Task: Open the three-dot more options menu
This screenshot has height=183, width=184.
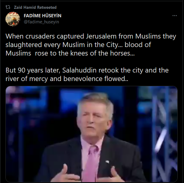Action: [175, 15]
